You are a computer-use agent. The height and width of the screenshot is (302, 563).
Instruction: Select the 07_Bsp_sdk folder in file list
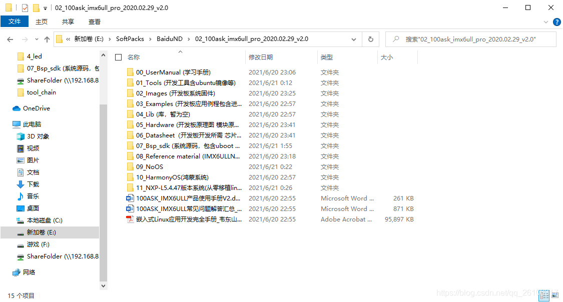click(x=184, y=145)
